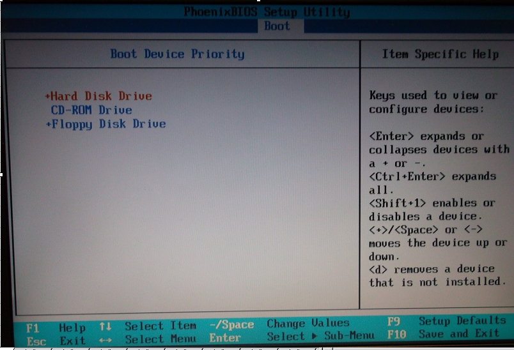Select the CD-ROM Drive boot device
This screenshot has height=350, width=514.
[91, 110]
